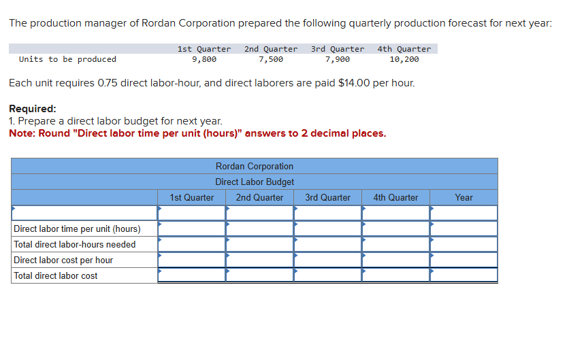Click the 'Year' column header in budget table

[464, 198]
